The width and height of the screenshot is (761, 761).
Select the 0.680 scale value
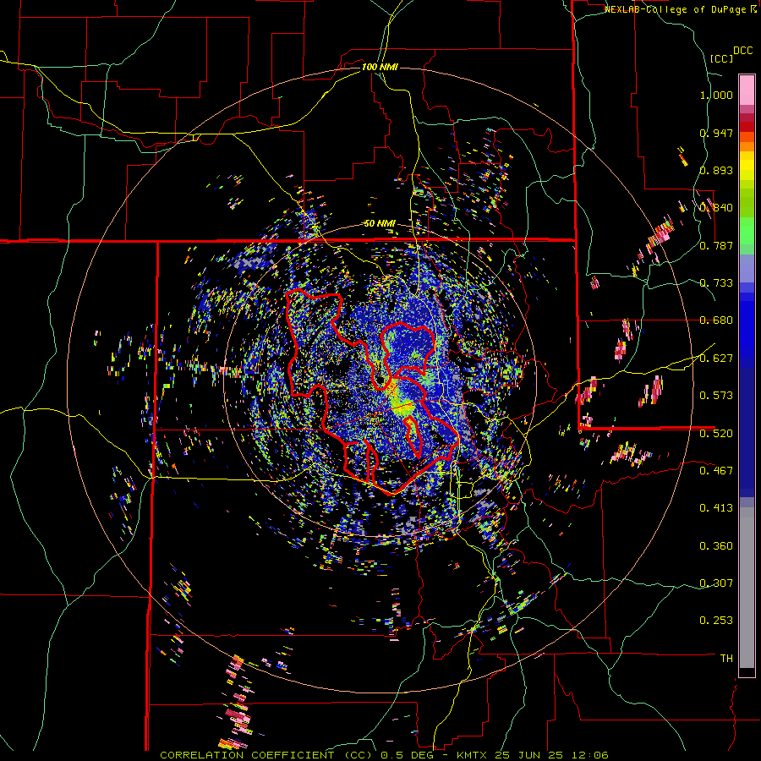[716, 320]
